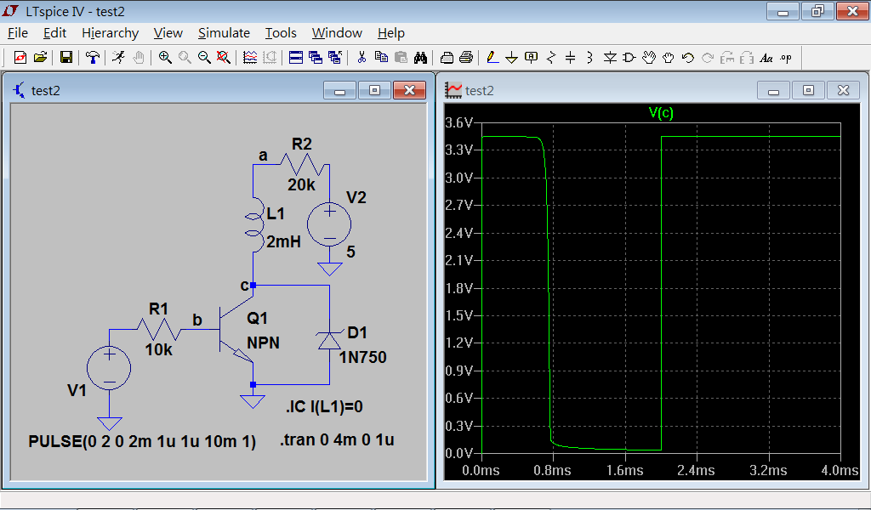Image resolution: width=871 pixels, height=510 pixels.
Task: Click the 20k value of resistor R2
Action: [x=302, y=184]
